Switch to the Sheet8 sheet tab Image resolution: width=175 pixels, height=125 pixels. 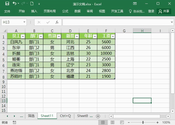[82, 116]
